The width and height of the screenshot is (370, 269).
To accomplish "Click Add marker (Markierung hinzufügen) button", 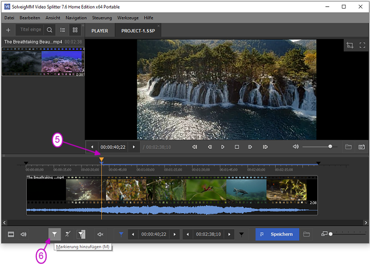I will click(x=55, y=234).
